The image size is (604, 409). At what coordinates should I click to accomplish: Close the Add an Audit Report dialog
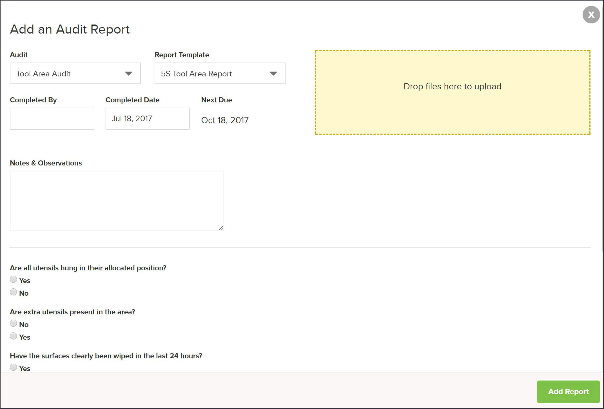tap(591, 15)
